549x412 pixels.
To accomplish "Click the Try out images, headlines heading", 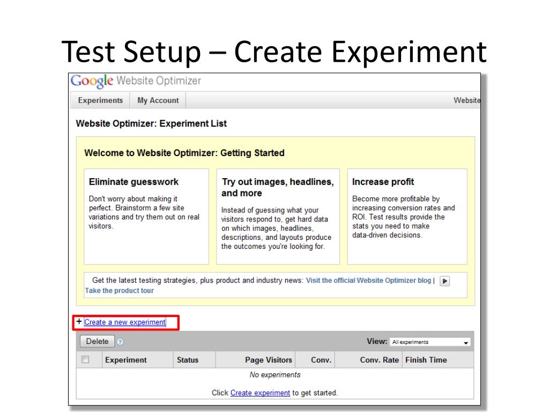I will pyautogui.click(x=278, y=187).
